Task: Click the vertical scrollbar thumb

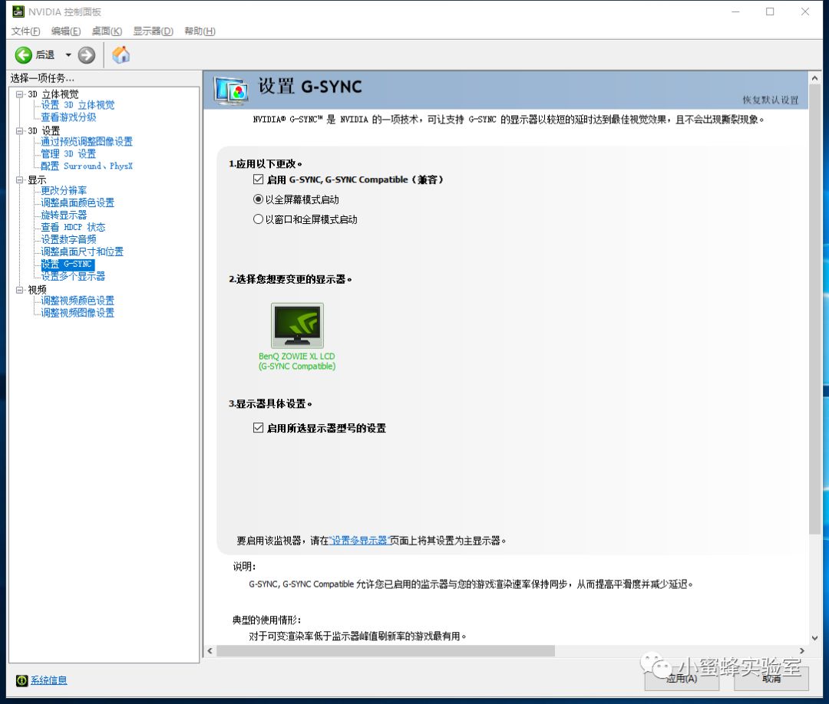Action: pyautogui.click(x=814, y=310)
